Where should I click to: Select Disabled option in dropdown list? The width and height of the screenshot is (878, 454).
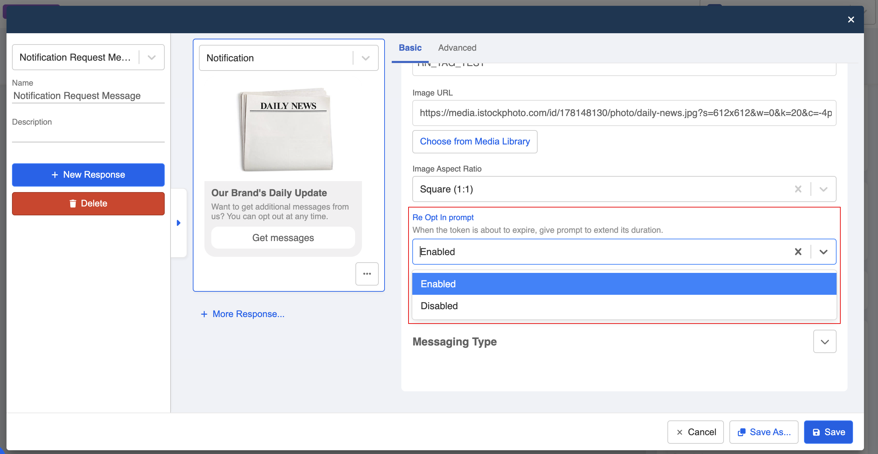pos(624,306)
